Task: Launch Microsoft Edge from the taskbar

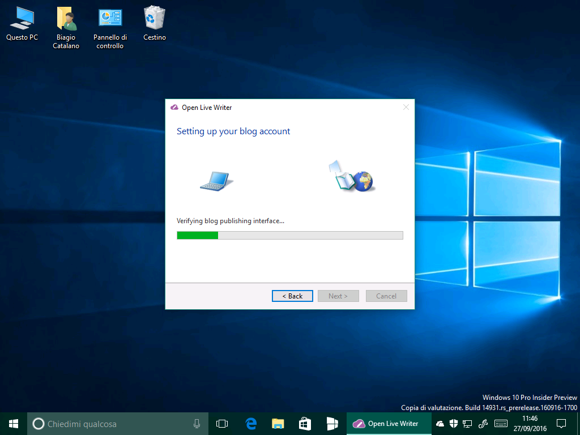Action: pyautogui.click(x=251, y=424)
